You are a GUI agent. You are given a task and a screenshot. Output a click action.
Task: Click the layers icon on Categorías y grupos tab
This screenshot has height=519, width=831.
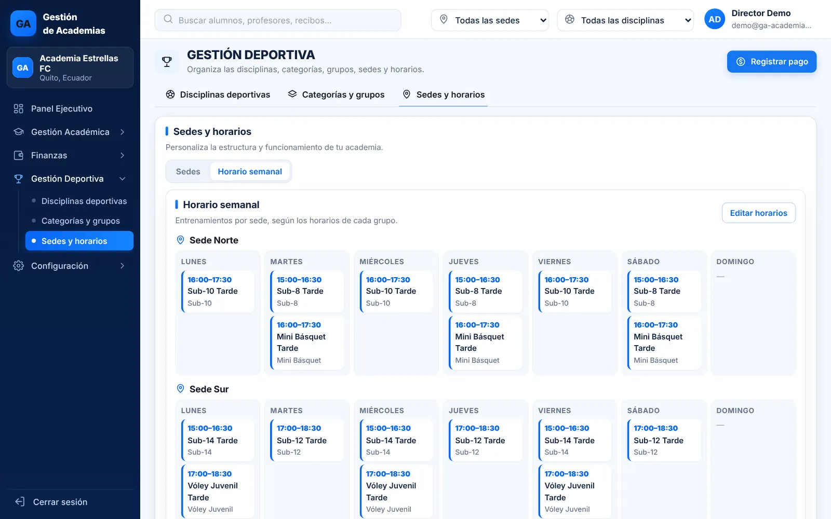pos(292,94)
